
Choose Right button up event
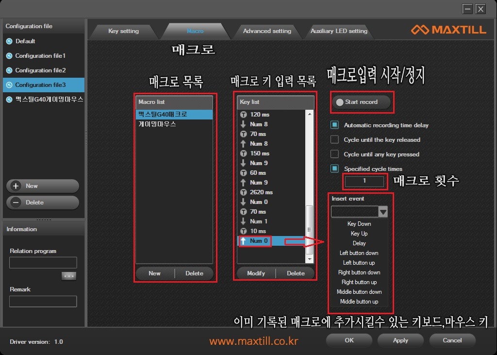pos(359,282)
